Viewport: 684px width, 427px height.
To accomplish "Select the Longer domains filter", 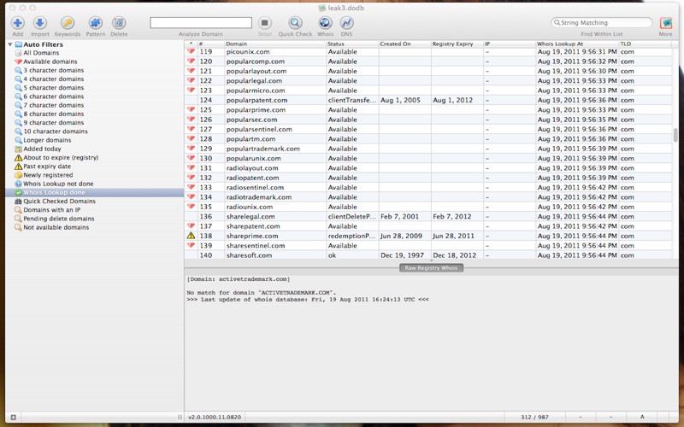I will tap(47, 140).
